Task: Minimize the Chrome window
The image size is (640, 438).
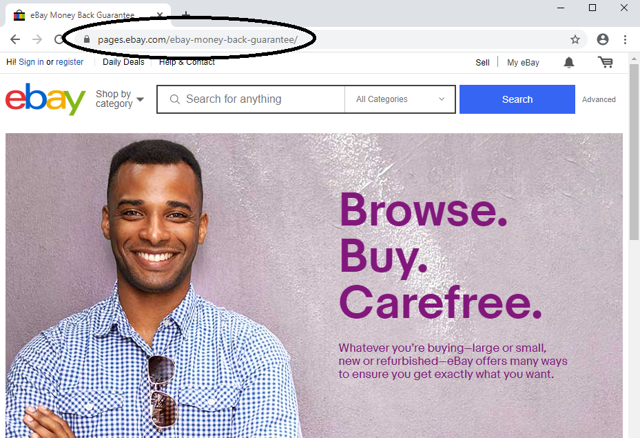Action: [x=561, y=8]
